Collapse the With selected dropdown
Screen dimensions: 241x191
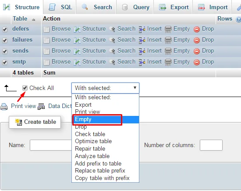pos(105,88)
